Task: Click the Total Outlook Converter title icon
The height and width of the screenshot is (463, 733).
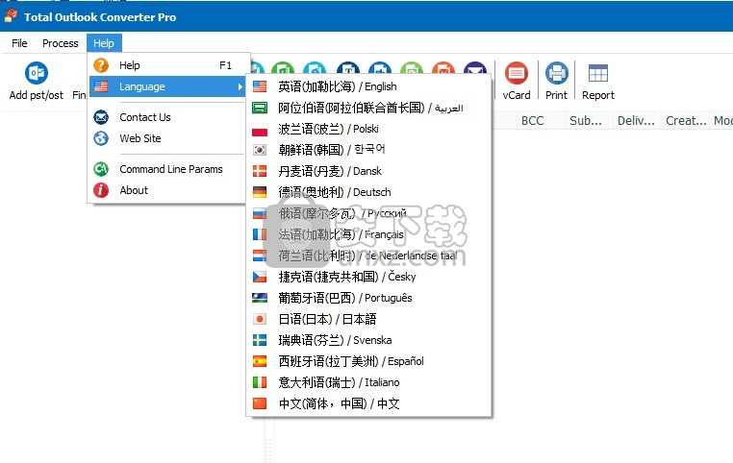Action: 12,16
